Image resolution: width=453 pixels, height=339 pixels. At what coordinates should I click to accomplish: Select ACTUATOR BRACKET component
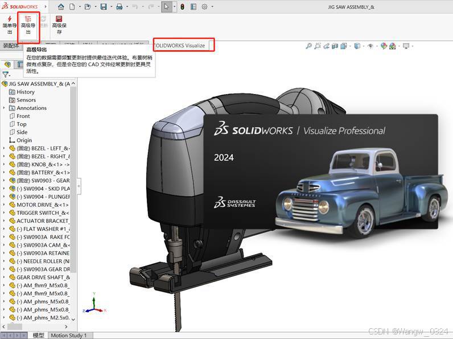[x=39, y=220]
